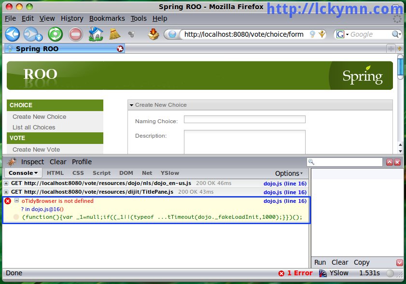Stop loading with the red stop icon

click(x=76, y=34)
